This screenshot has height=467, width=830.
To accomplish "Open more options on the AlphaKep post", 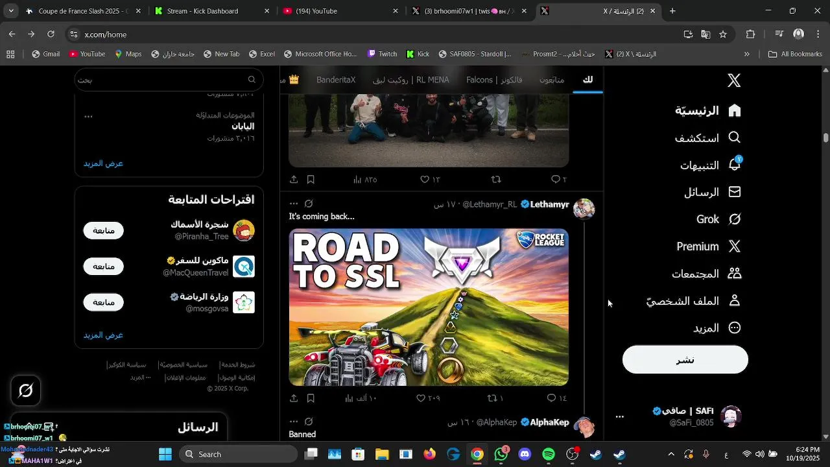I will (294, 422).
